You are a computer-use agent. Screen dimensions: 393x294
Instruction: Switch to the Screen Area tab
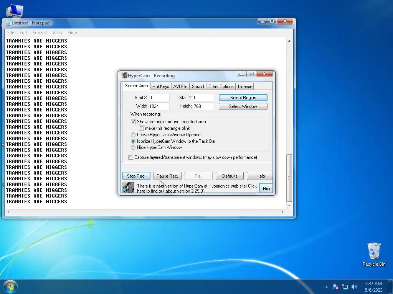click(x=136, y=86)
